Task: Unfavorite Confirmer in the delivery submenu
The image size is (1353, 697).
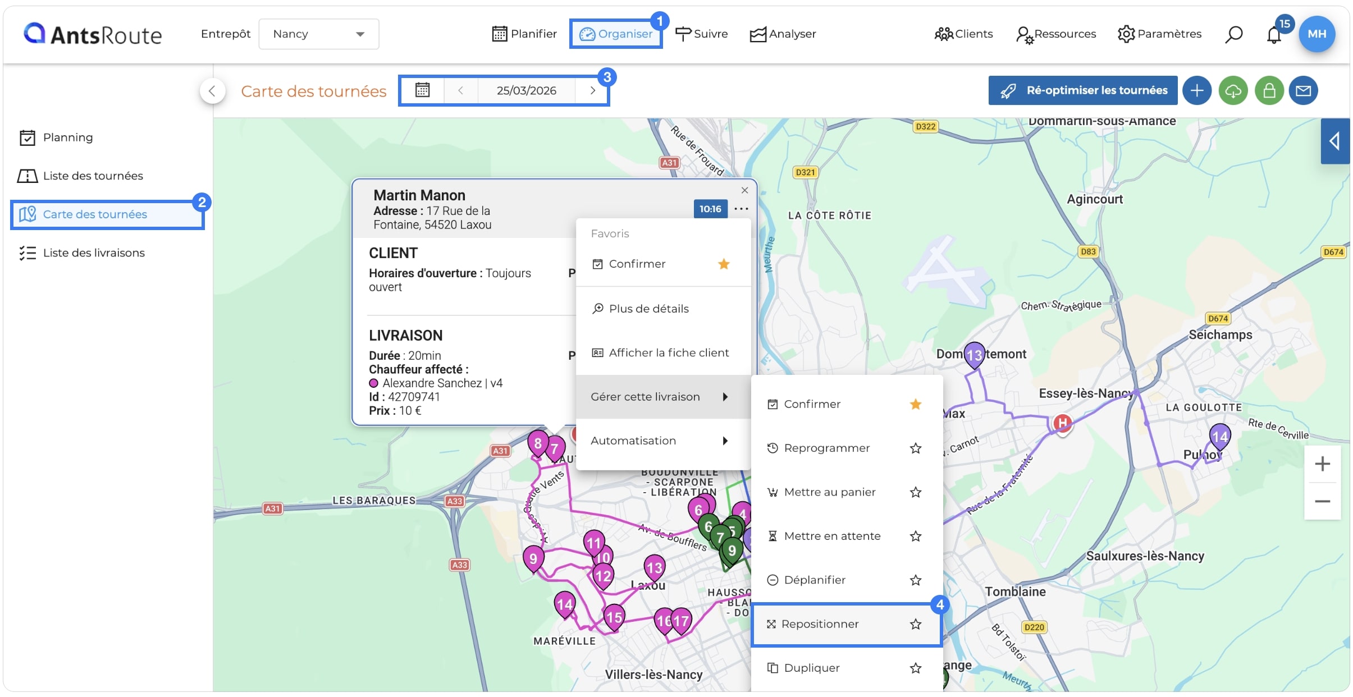Action: (915, 404)
